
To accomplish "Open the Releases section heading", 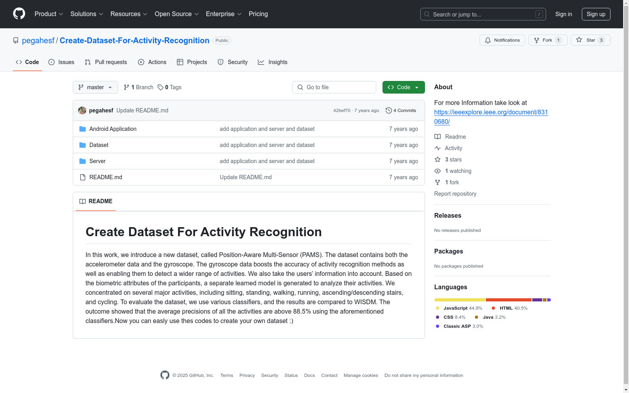I will pos(448,215).
